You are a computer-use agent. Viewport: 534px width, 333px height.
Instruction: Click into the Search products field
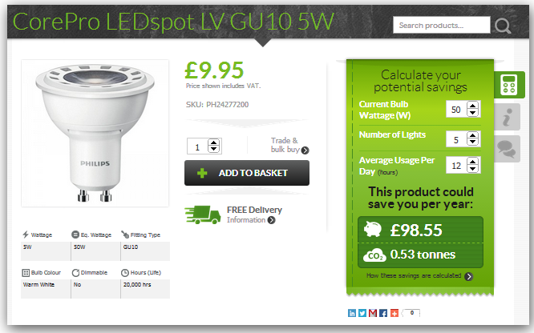tap(441, 25)
